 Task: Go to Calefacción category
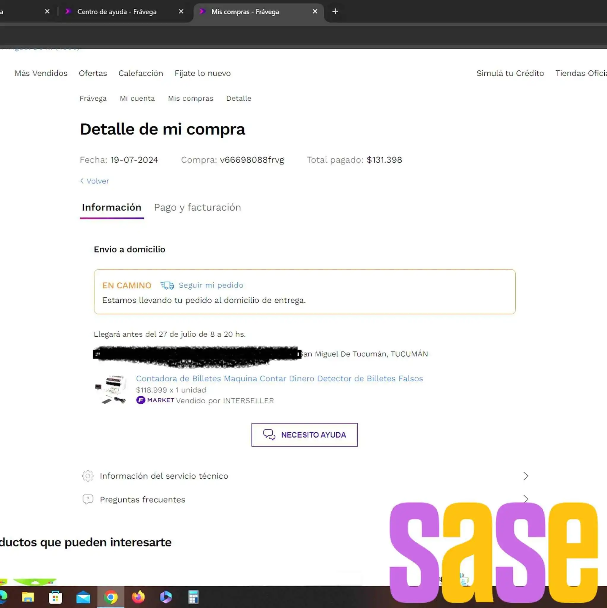pyautogui.click(x=141, y=73)
